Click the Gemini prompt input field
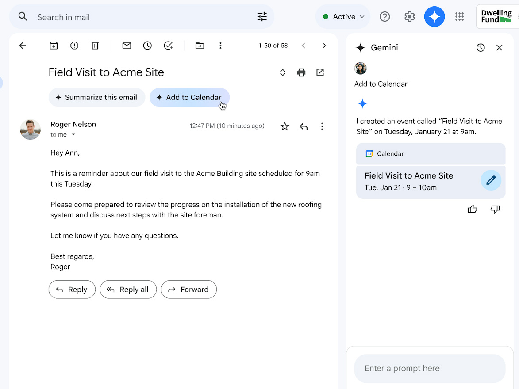The image size is (519, 389). [x=429, y=368]
